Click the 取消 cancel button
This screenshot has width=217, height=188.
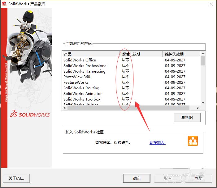pos(168,178)
